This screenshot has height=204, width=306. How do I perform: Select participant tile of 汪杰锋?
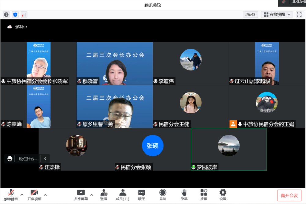77,149
